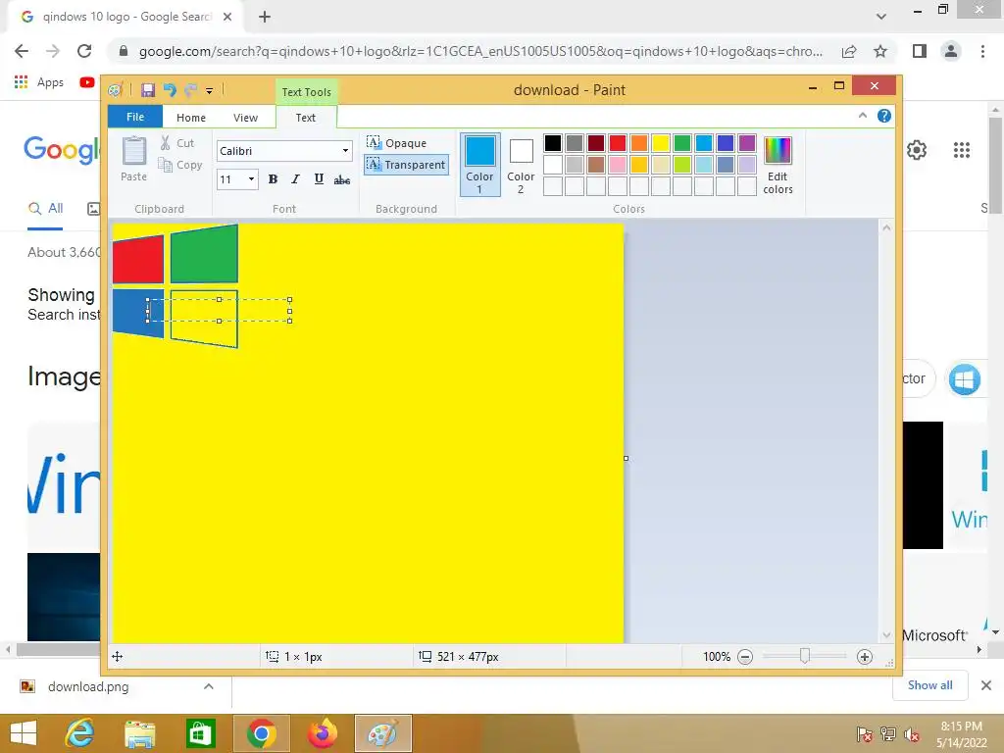
Task: Click the Paint application icon in title bar
Action: tap(116, 90)
